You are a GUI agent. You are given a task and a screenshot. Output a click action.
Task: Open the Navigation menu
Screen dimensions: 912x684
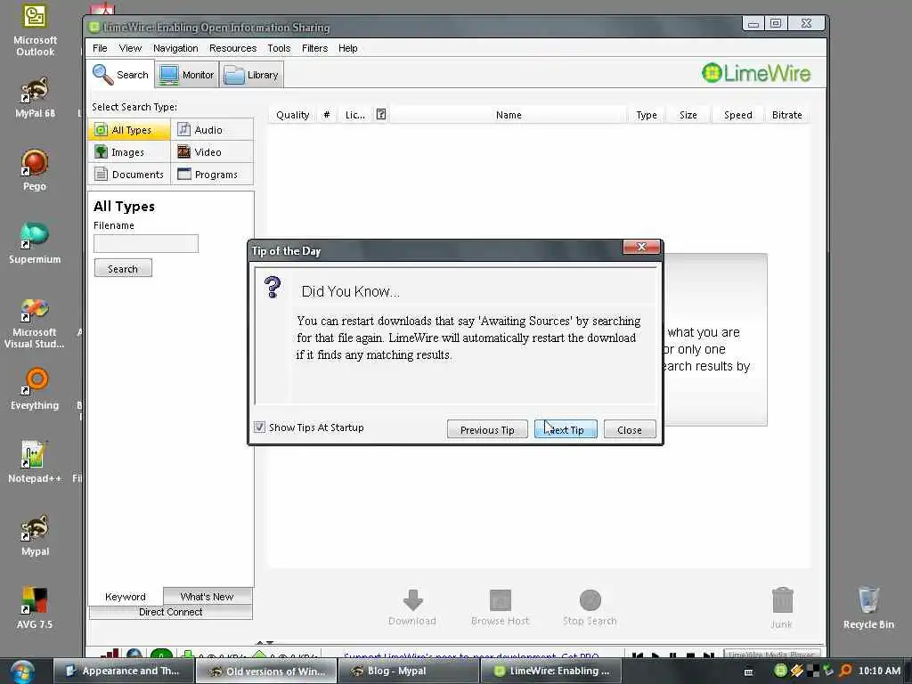click(175, 48)
